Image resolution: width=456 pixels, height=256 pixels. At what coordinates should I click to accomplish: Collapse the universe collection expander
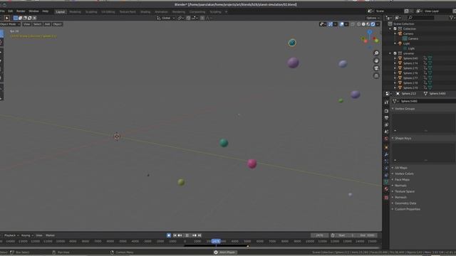tap(390, 53)
